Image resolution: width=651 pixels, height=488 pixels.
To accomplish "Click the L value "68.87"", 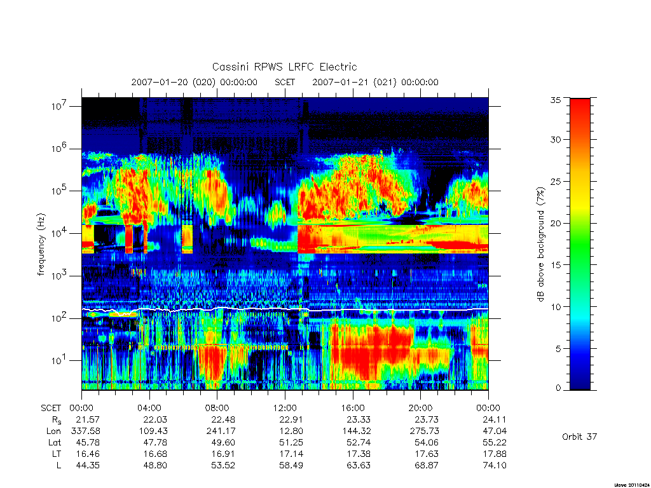I will click(427, 465).
